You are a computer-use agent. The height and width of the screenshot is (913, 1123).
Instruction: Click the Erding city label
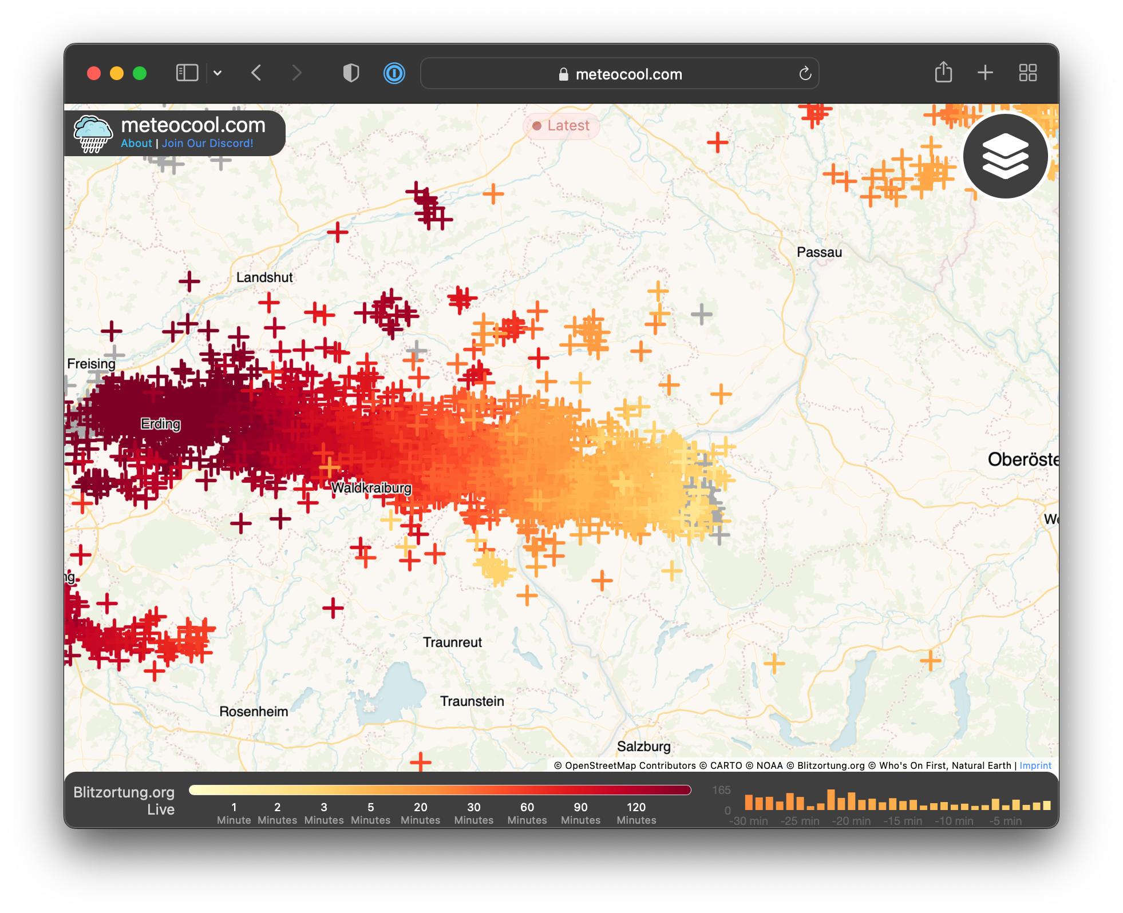pyautogui.click(x=161, y=424)
